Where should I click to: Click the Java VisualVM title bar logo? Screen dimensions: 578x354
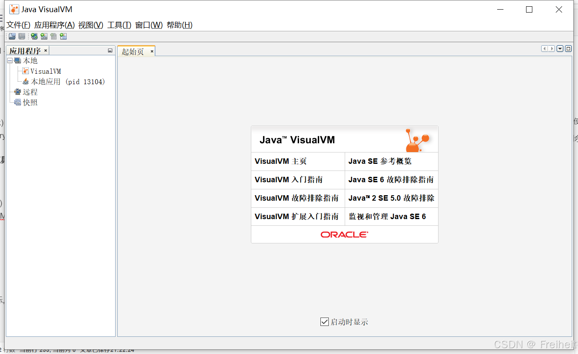tap(14, 9)
